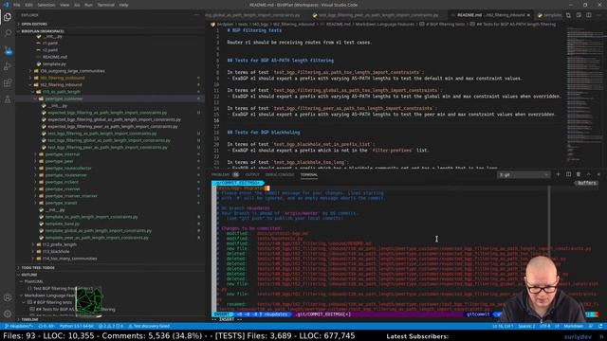Viewport: 607px width, 341px height.
Task: Click the git branch indicator in status bar
Action: [19, 326]
